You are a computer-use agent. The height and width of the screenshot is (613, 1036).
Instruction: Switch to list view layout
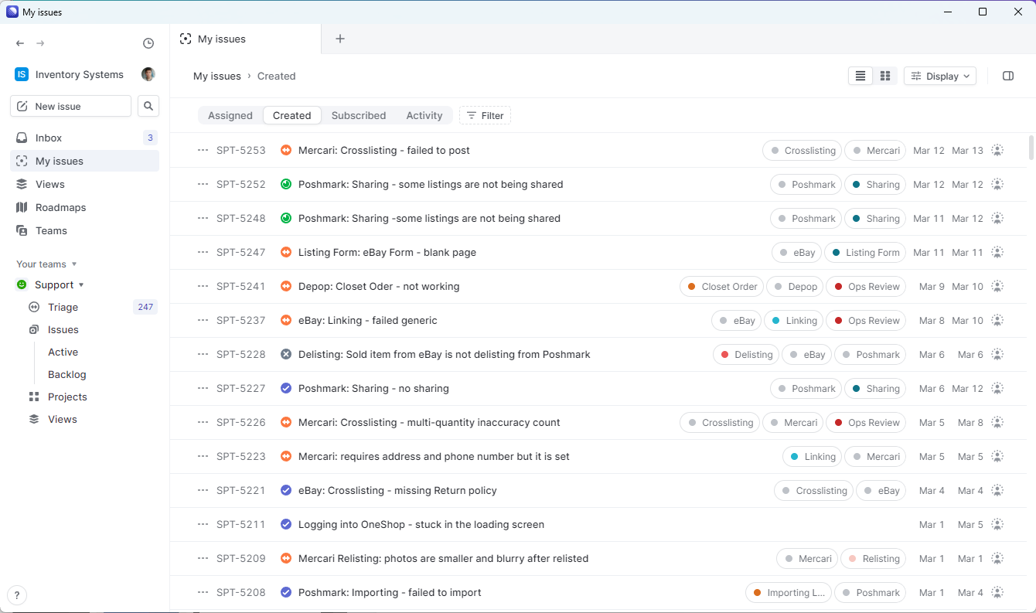pos(860,76)
